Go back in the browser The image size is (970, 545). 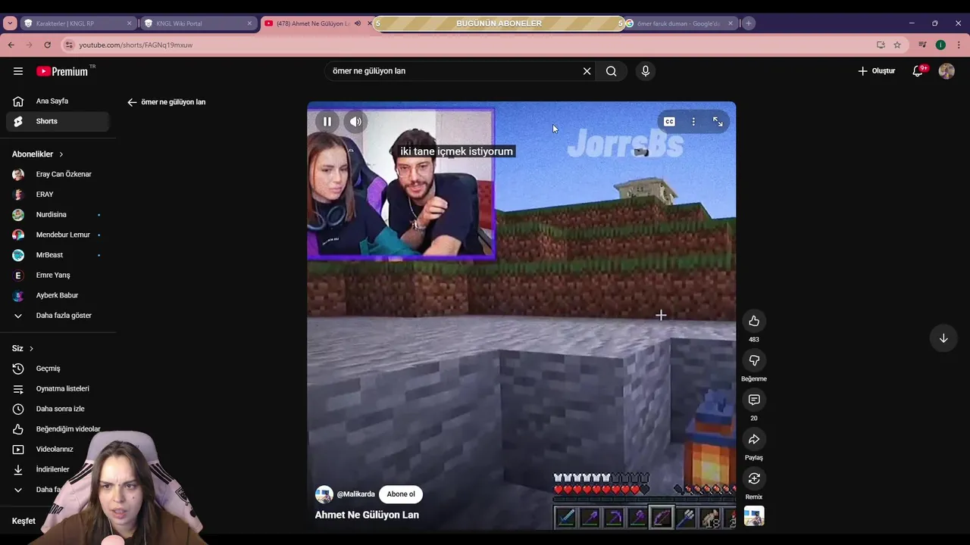(11, 45)
